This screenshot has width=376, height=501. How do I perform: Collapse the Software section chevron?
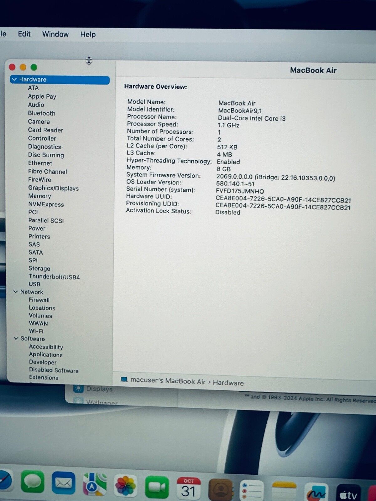(16, 338)
